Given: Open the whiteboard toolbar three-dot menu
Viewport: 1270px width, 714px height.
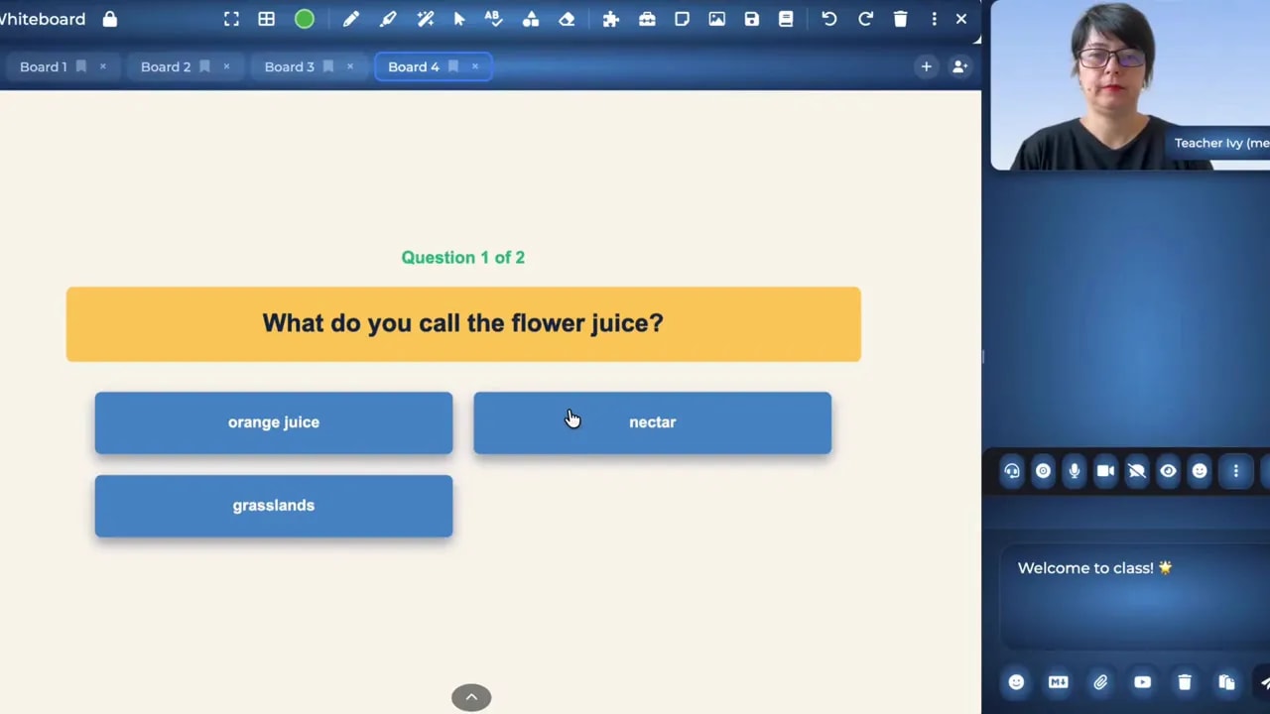Looking at the screenshot, I should click(934, 19).
